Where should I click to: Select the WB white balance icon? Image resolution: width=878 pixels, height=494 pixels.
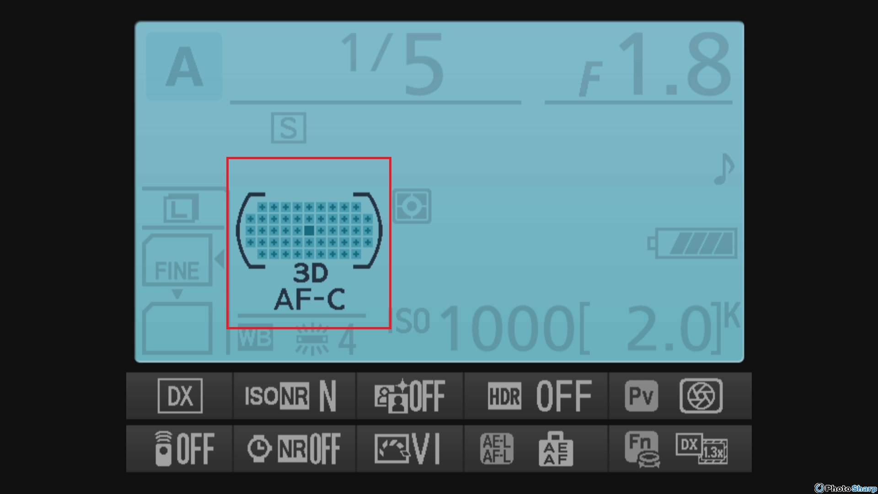click(255, 338)
